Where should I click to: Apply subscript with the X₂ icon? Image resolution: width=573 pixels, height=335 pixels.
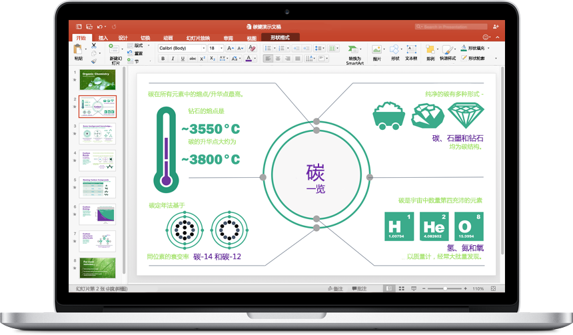pos(213,59)
